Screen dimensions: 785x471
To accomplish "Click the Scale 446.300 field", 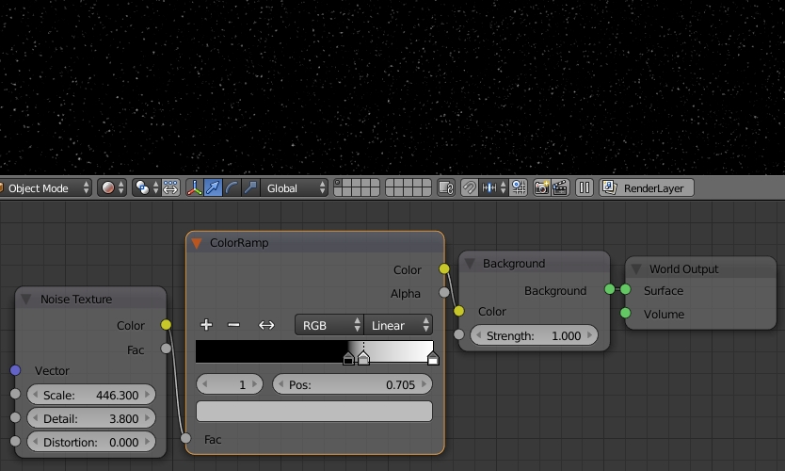I will tap(91, 395).
